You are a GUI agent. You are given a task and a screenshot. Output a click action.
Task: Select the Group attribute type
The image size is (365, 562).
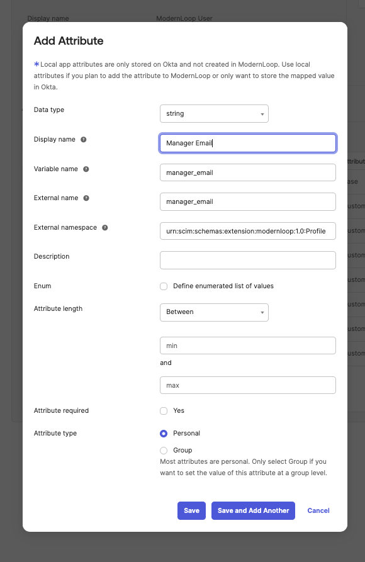tap(164, 451)
